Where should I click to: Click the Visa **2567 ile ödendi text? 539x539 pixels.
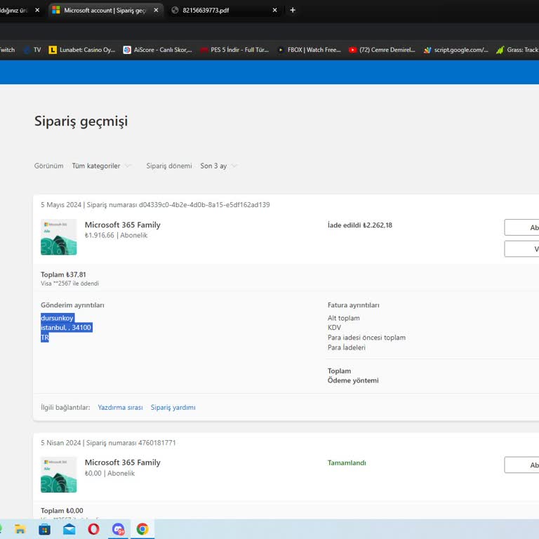[69, 284]
